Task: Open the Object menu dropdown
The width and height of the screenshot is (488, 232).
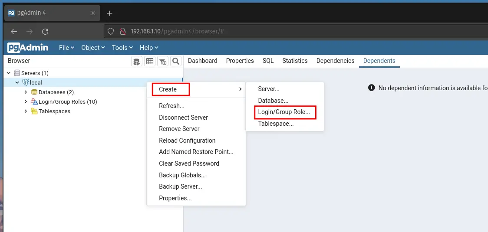Action: pos(93,48)
